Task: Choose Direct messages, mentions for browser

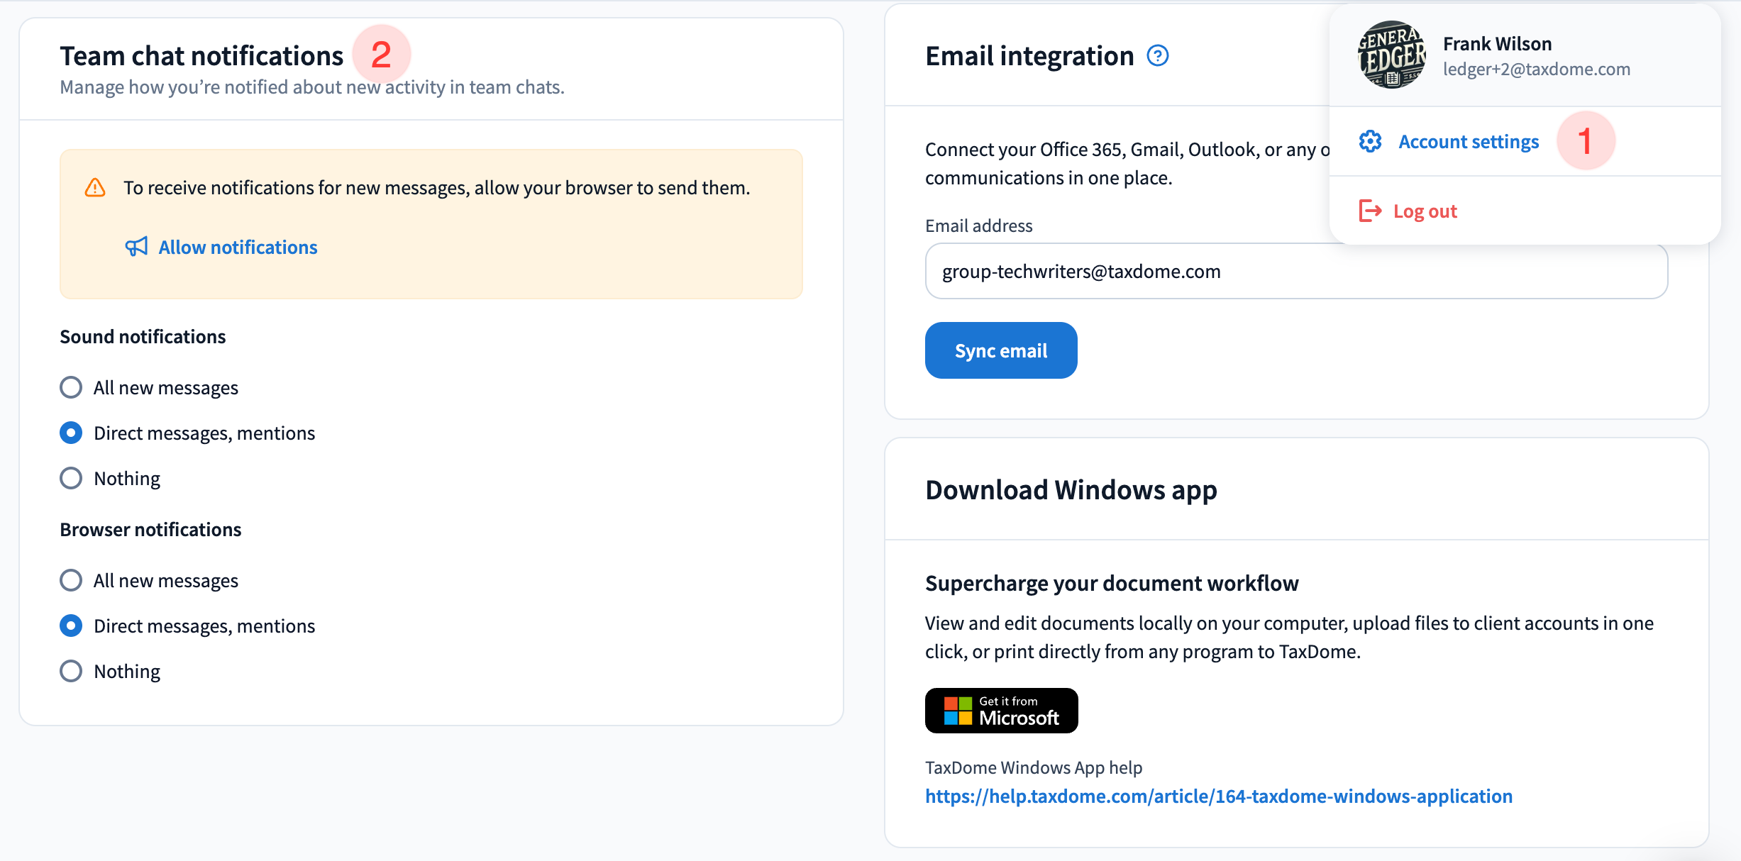Action: [x=71, y=626]
